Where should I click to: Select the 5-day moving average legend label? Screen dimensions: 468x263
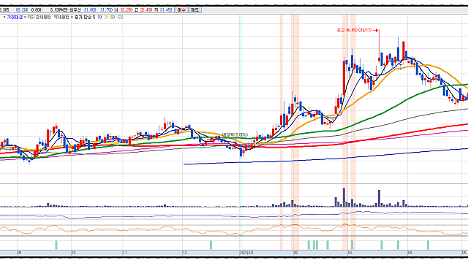(x=94, y=18)
